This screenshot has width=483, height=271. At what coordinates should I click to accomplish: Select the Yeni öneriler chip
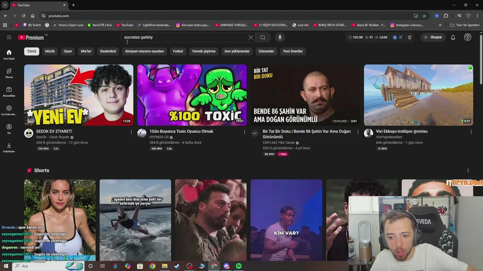(x=293, y=51)
